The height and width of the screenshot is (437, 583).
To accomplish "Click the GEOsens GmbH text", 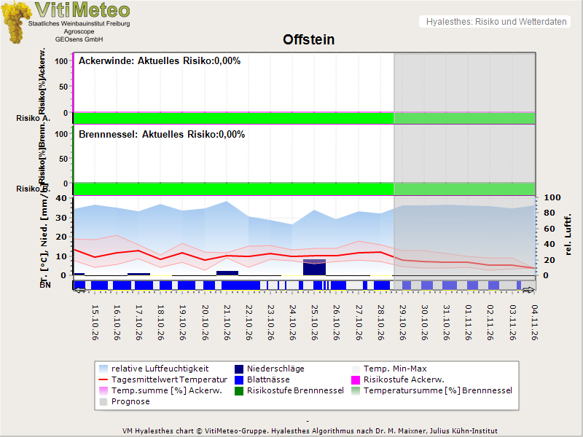I will pos(79,39).
